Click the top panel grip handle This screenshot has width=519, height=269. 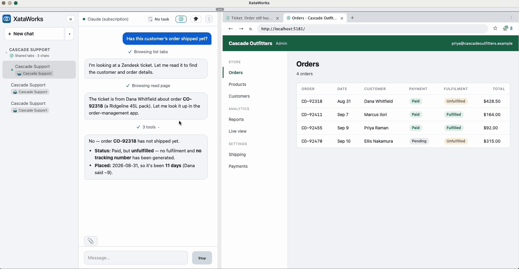point(220,9)
